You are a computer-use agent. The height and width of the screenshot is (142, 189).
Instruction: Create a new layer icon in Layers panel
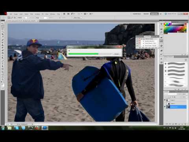point(182,124)
